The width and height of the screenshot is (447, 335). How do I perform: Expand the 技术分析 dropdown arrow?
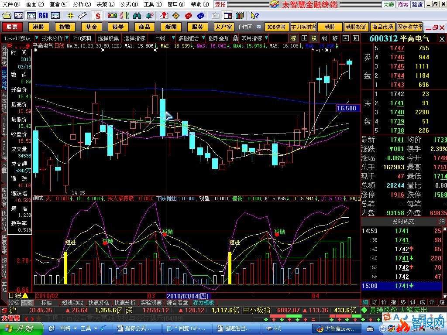[x=67, y=38]
